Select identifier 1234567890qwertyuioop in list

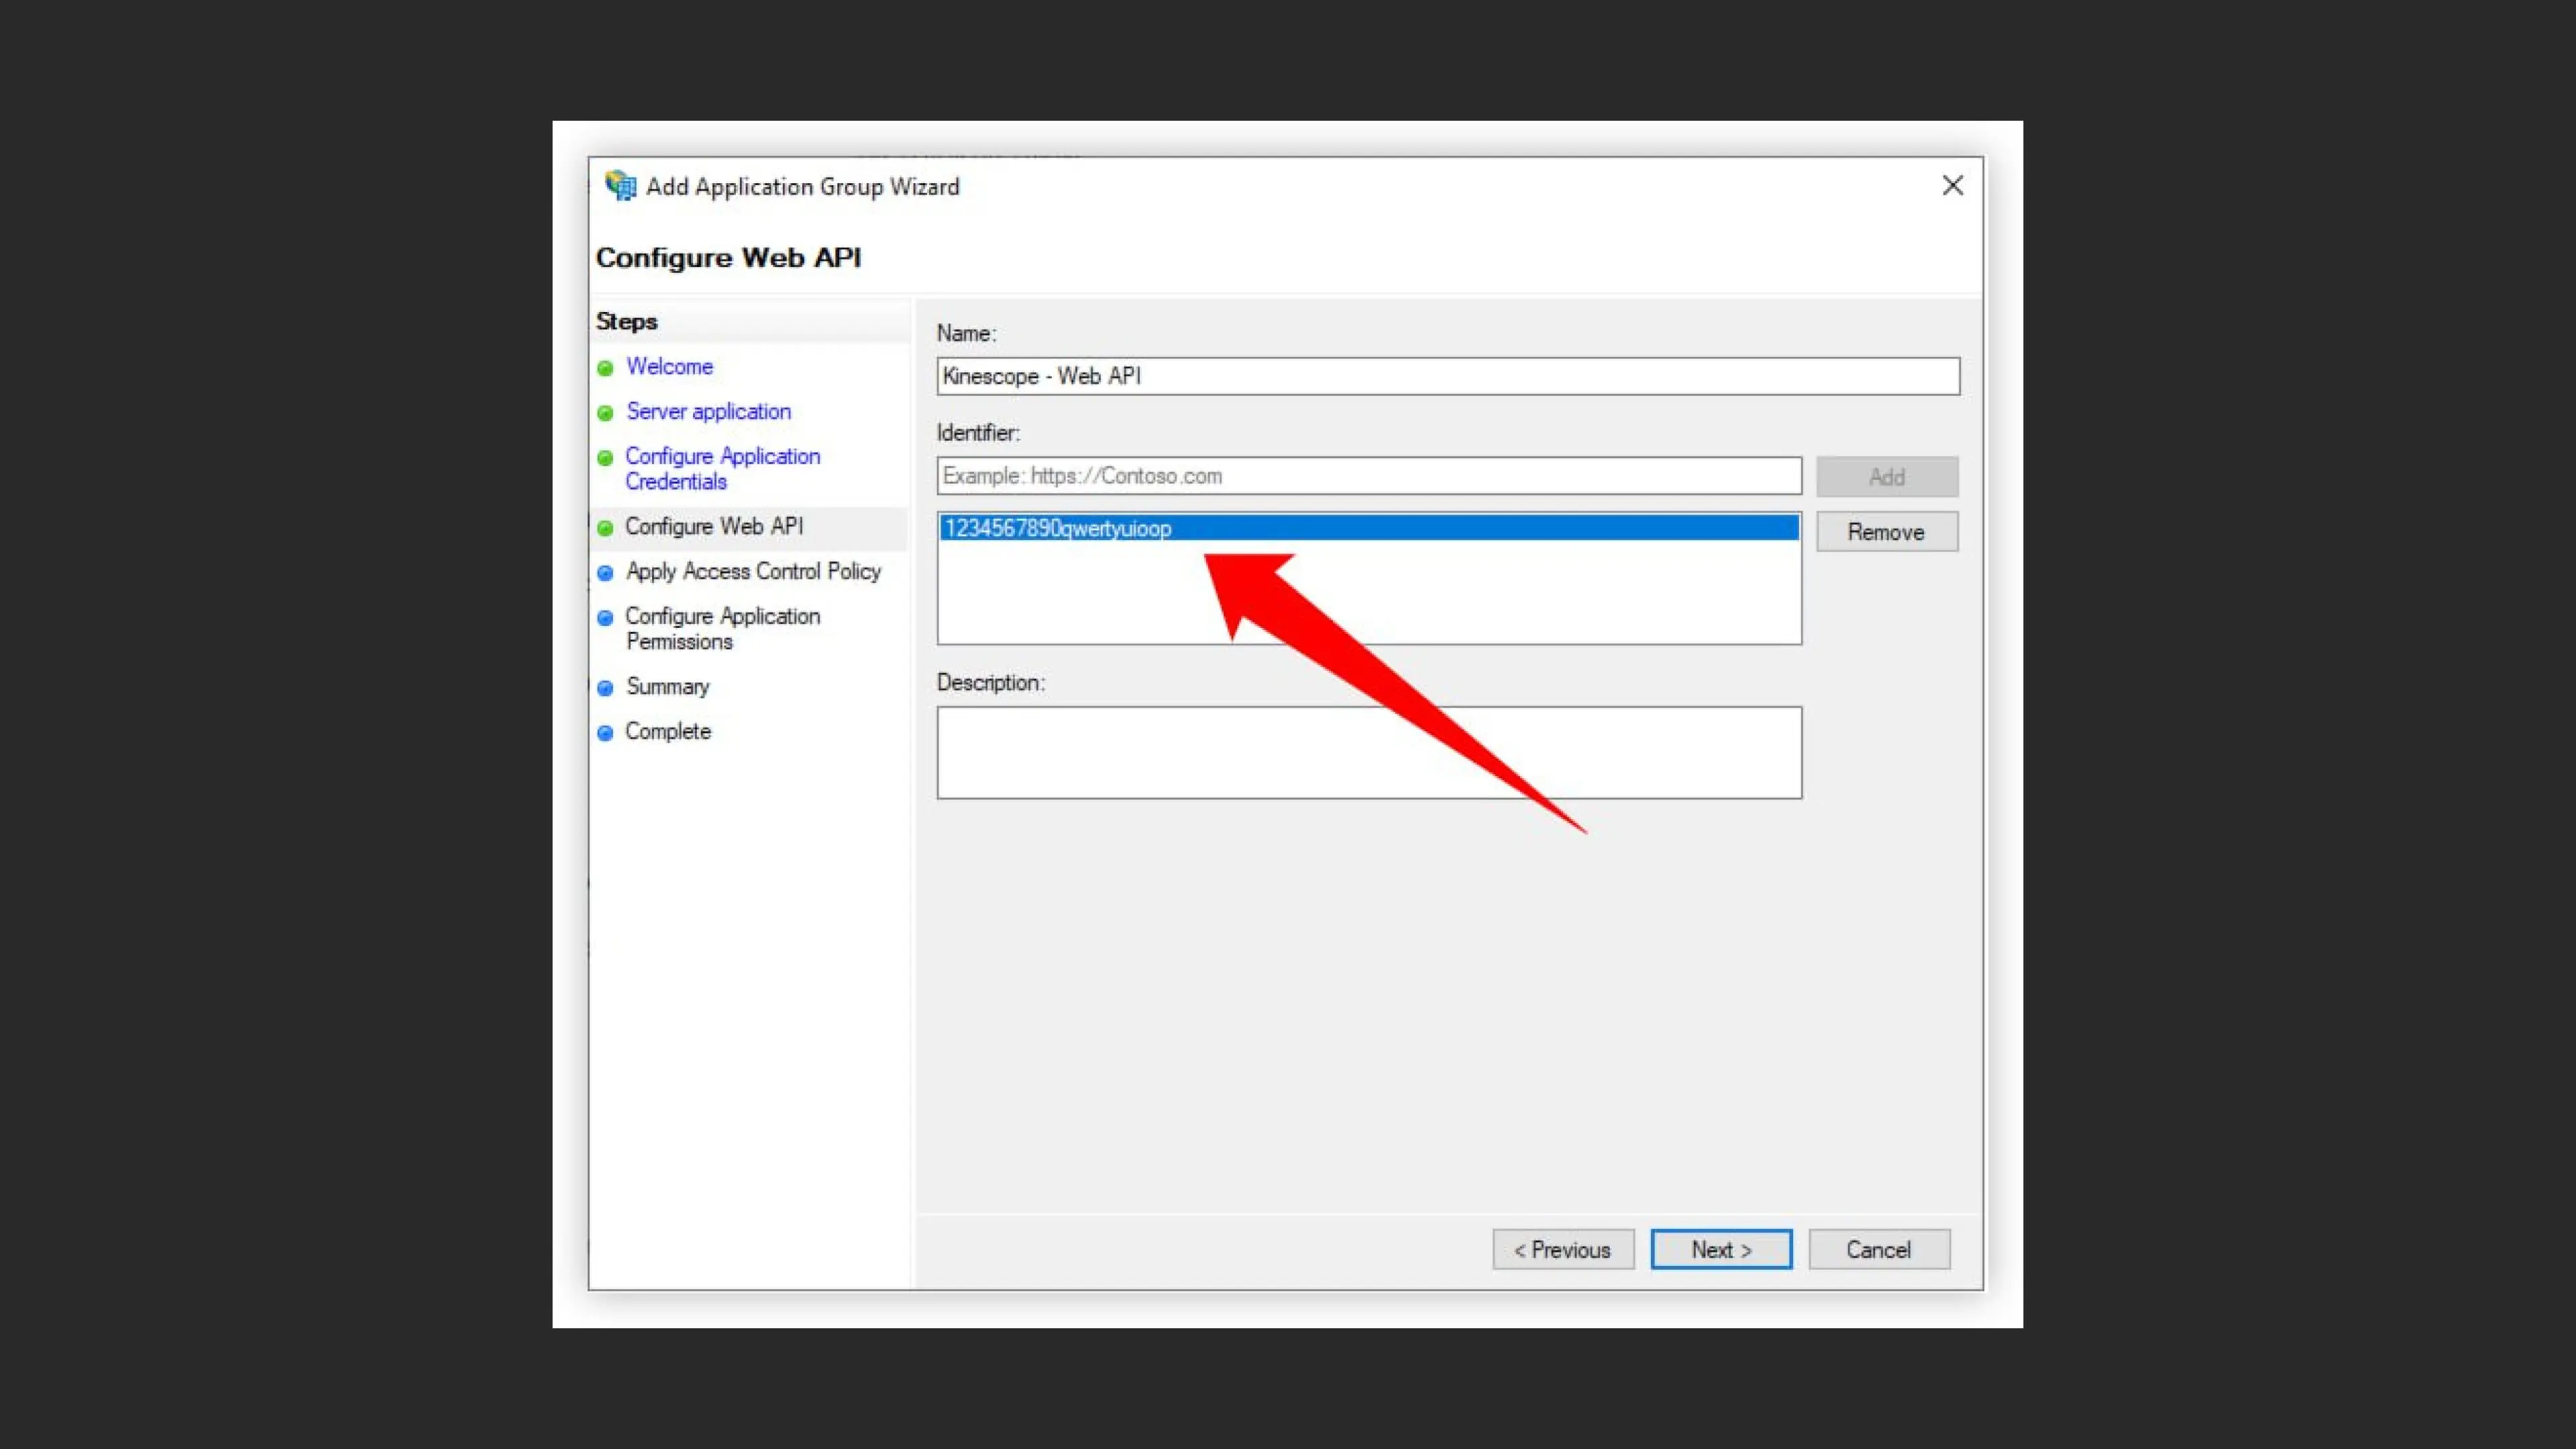pyautogui.click(x=1058, y=528)
